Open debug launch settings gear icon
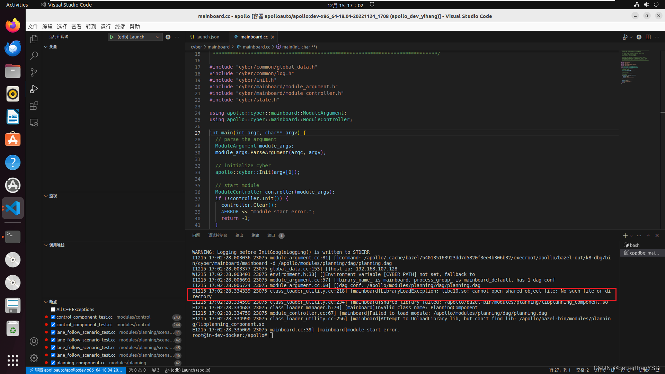 click(x=168, y=37)
